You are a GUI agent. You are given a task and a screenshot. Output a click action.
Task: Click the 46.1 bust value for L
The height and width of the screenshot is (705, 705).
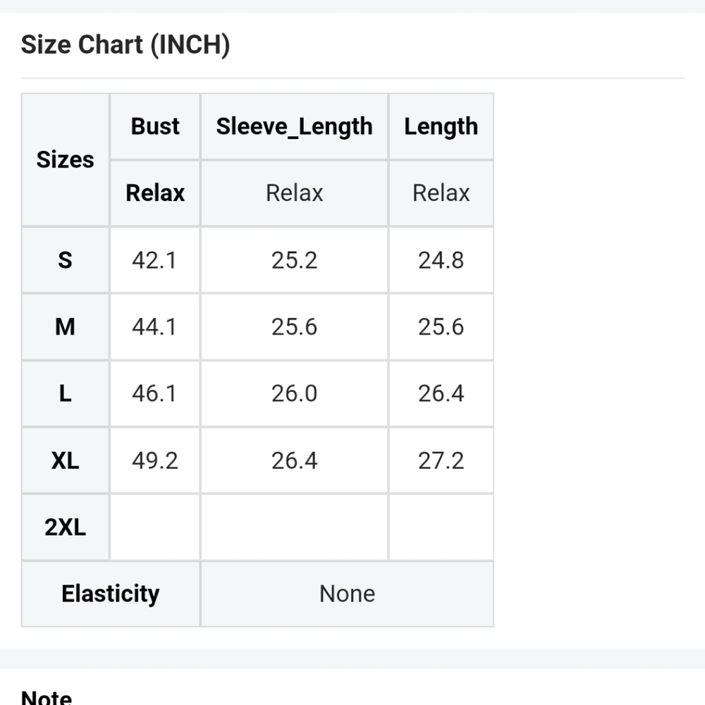pyautogui.click(x=154, y=393)
